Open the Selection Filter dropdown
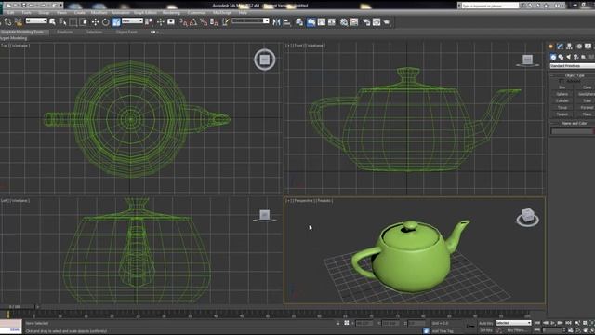 click(36, 20)
